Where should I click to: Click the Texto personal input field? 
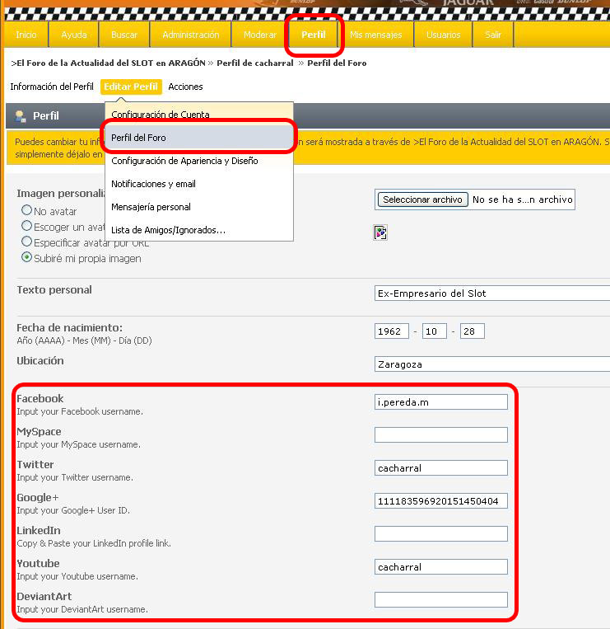[x=492, y=293]
